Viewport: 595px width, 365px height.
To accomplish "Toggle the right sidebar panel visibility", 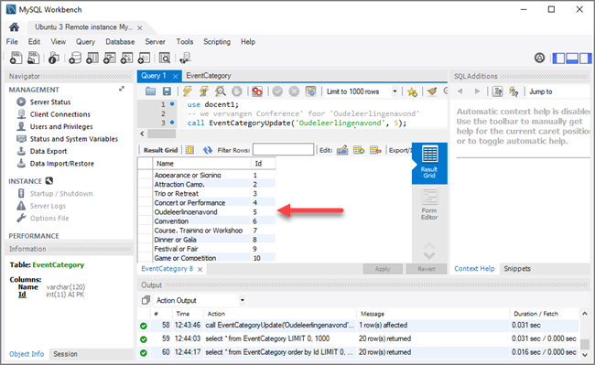I will point(586,58).
